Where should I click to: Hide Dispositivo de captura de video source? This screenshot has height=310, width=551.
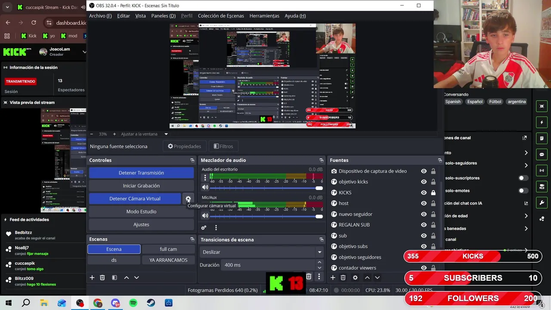(424, 171)
